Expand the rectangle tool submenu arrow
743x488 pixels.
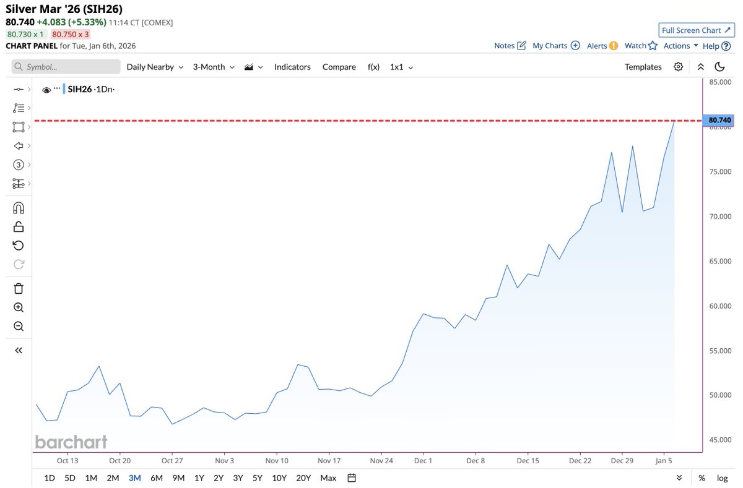pos(29,127)
